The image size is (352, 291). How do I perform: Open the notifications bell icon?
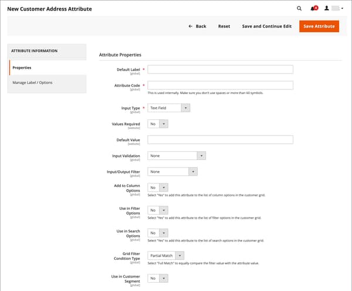(314, 8)
